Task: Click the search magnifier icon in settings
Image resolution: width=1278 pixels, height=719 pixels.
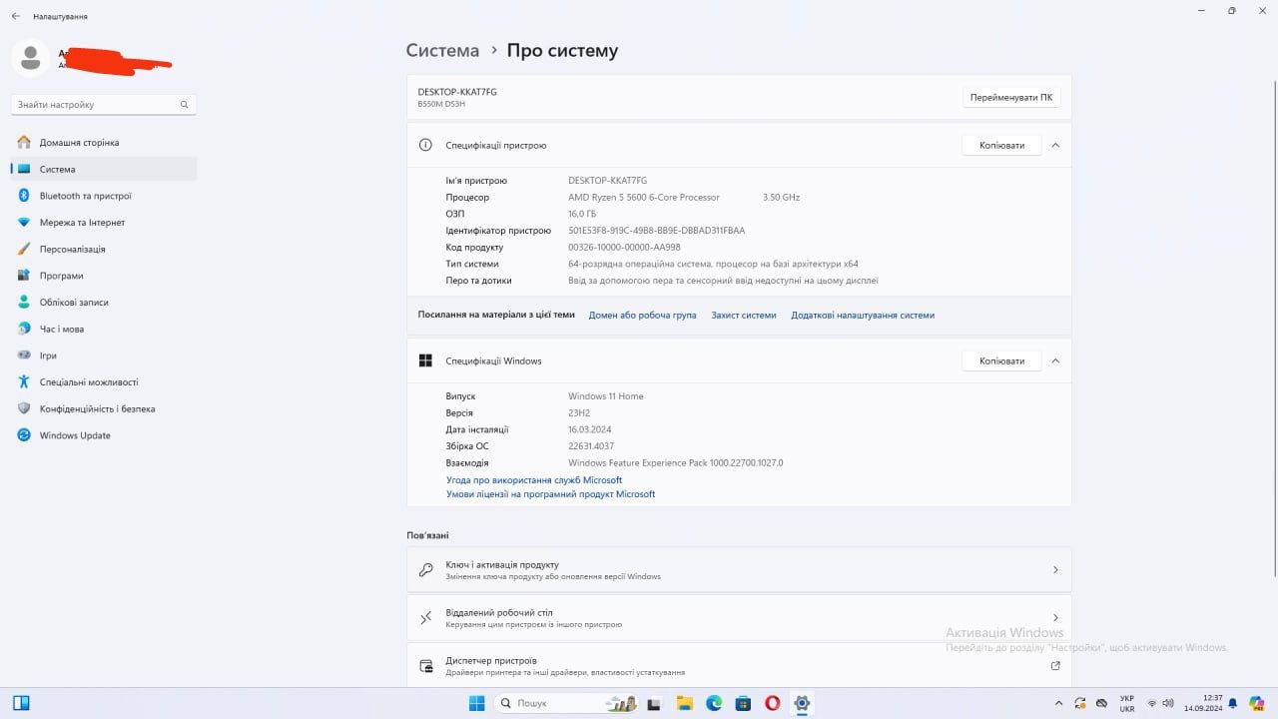Action: click(x=184, y=104)
